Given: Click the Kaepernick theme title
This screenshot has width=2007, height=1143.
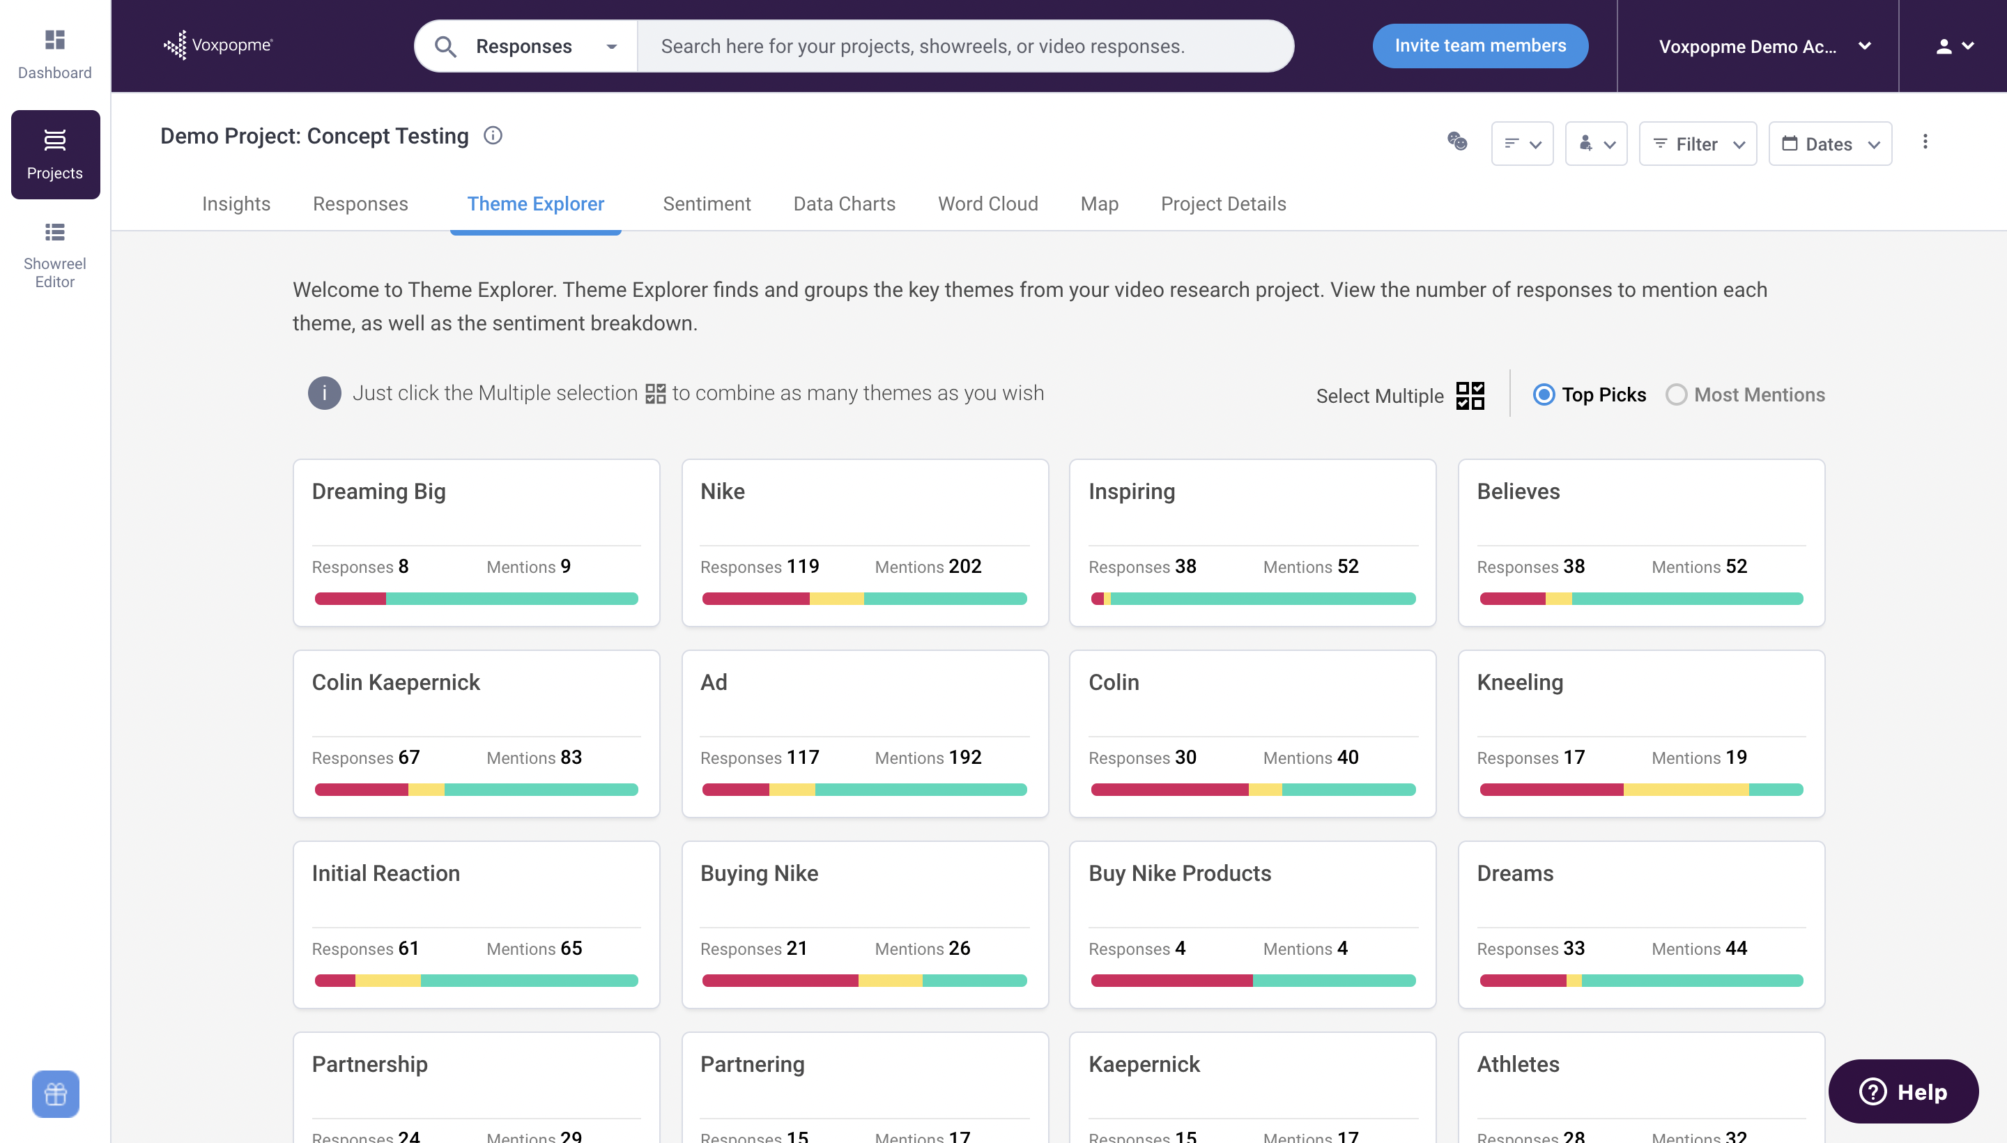Looking at the screenshot, I should tap(1144, 1064).
